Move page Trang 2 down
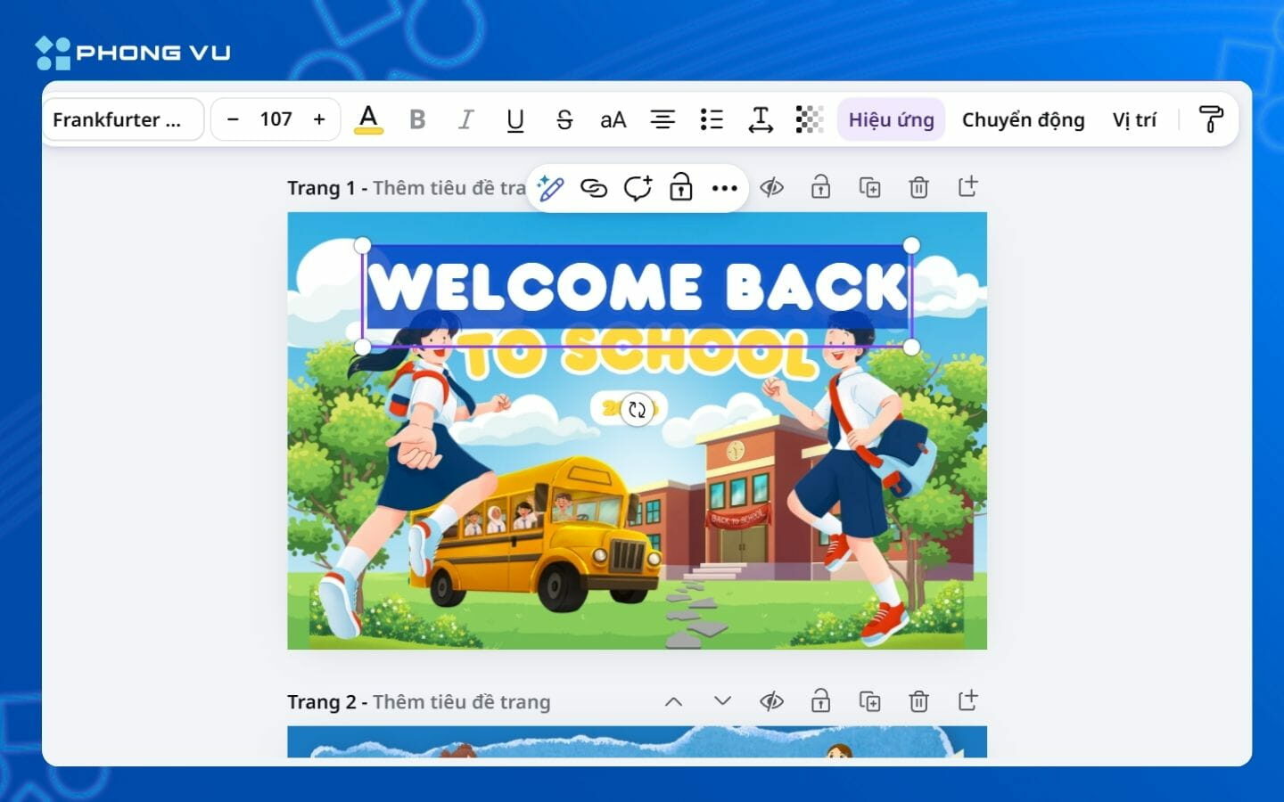Viewport: 1284px width, 802px height. pyautogui.click(x=723, y=702)
